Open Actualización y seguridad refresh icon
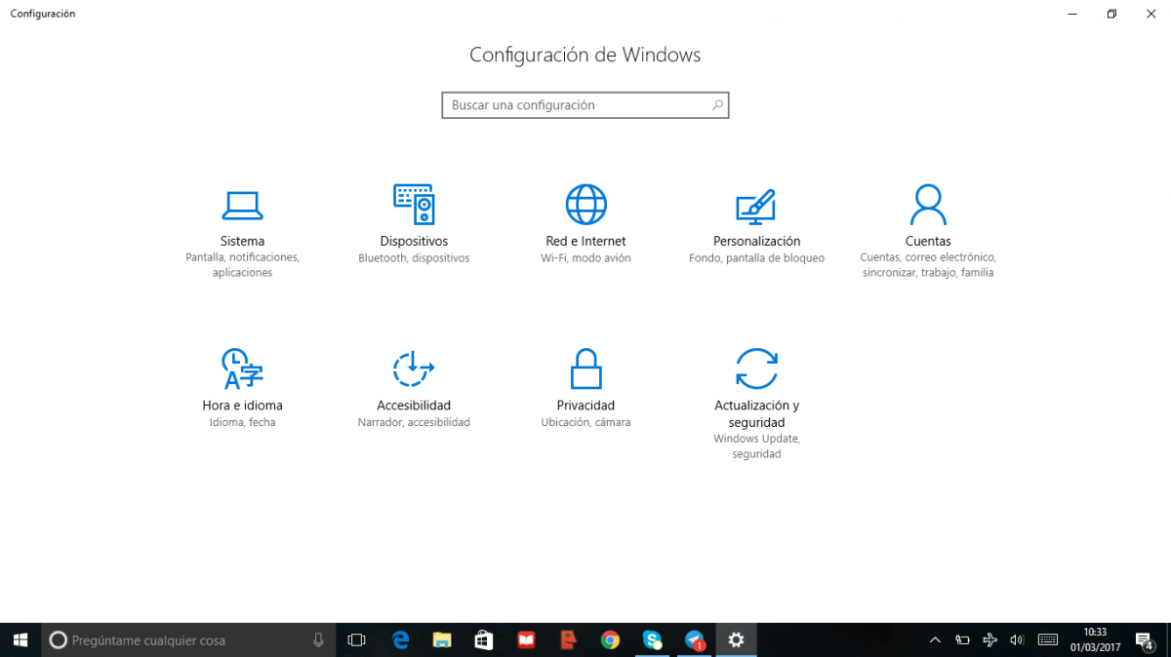This screenshot has width=1171, height=657. 756,368
